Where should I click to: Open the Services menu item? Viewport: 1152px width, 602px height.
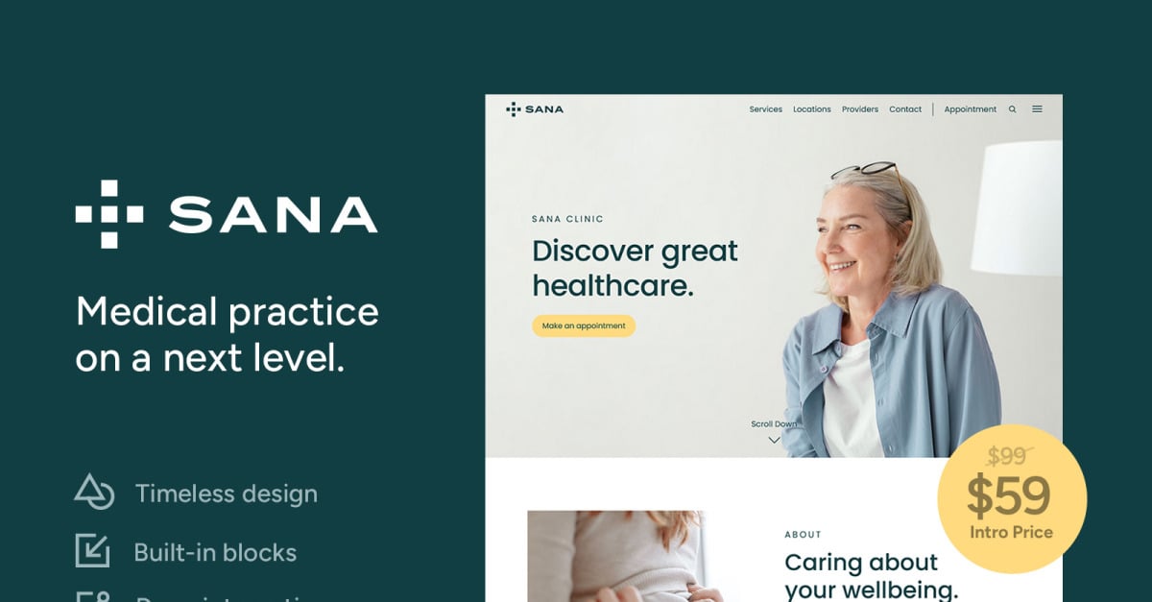[x=766, y=109]
